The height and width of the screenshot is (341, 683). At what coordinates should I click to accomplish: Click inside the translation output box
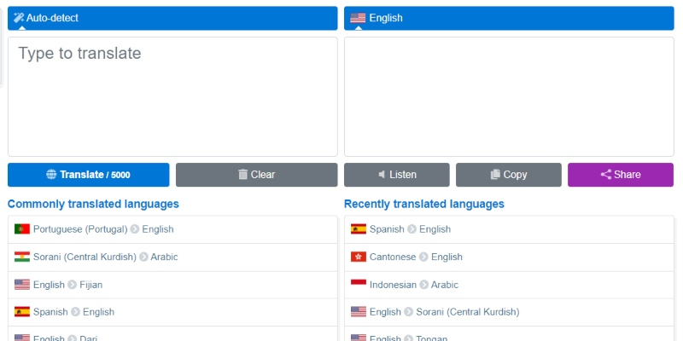(509, 96)
